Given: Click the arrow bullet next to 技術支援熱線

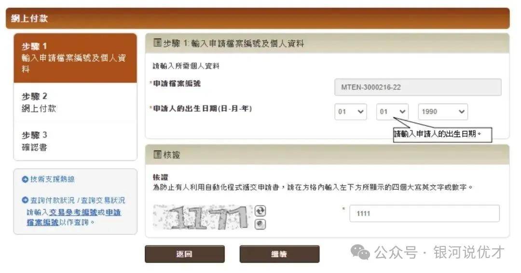Looking at the screenshot, I should pyautogui.click(x=25, y=179).
